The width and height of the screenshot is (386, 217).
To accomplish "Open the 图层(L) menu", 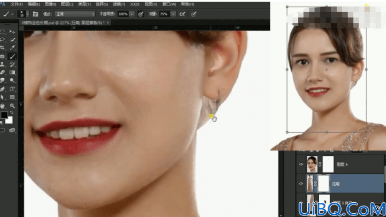I will 67,4.
